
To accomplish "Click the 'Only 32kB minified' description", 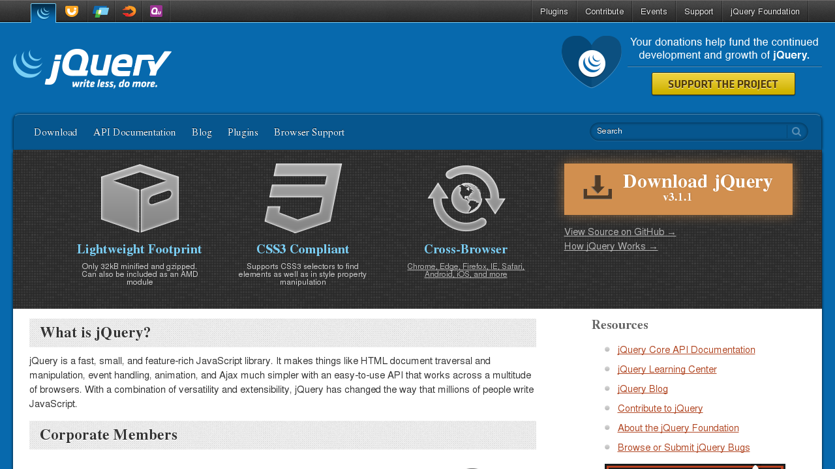I will tap(140, 274).
